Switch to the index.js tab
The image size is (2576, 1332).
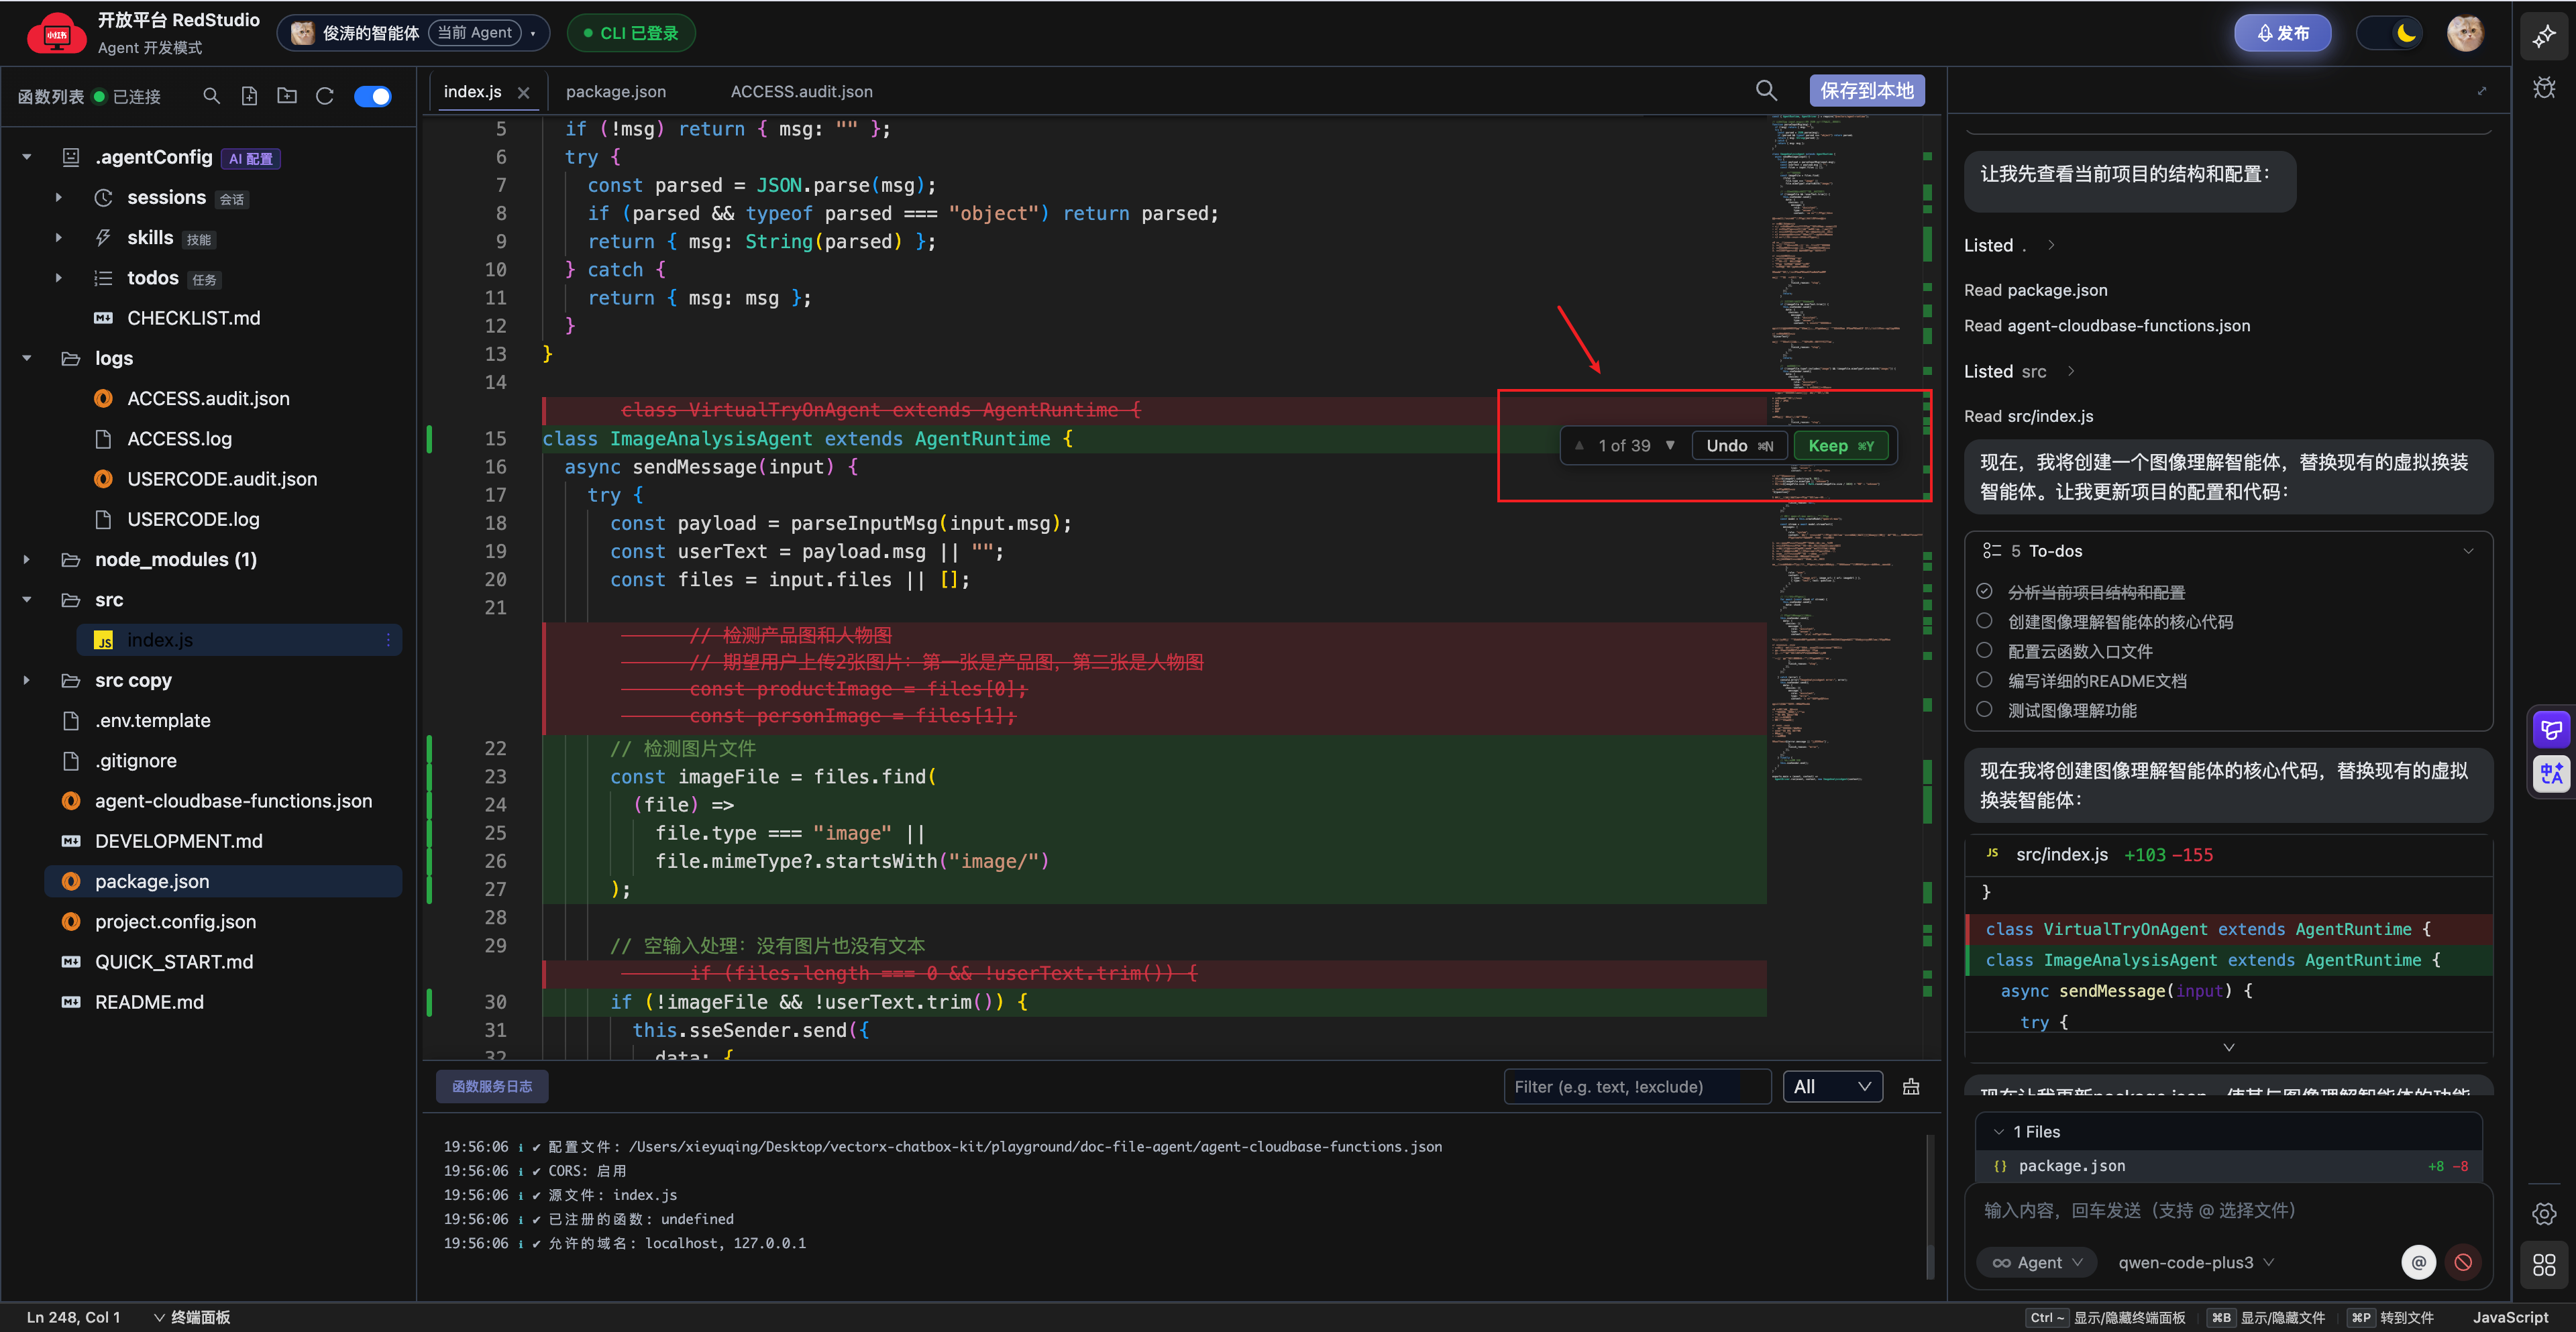(472, 92)
